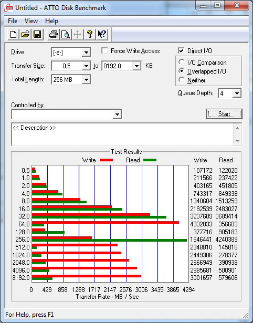Click the Transfer Rate - MB / Sec label
The width and height of the screenshot is (253, 323).
click(x=107, y=297)
